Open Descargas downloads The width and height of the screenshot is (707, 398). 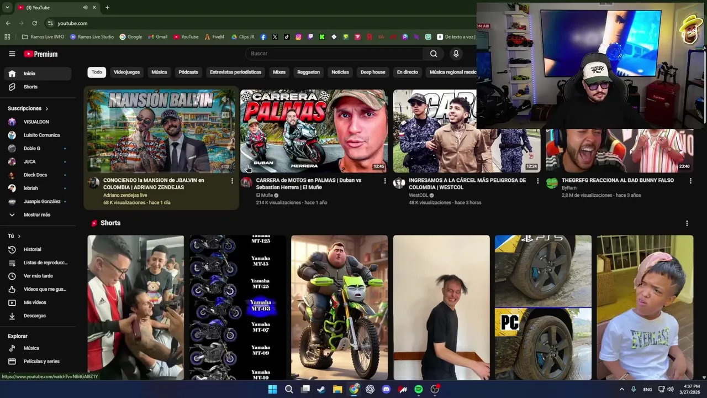point(38,316)
